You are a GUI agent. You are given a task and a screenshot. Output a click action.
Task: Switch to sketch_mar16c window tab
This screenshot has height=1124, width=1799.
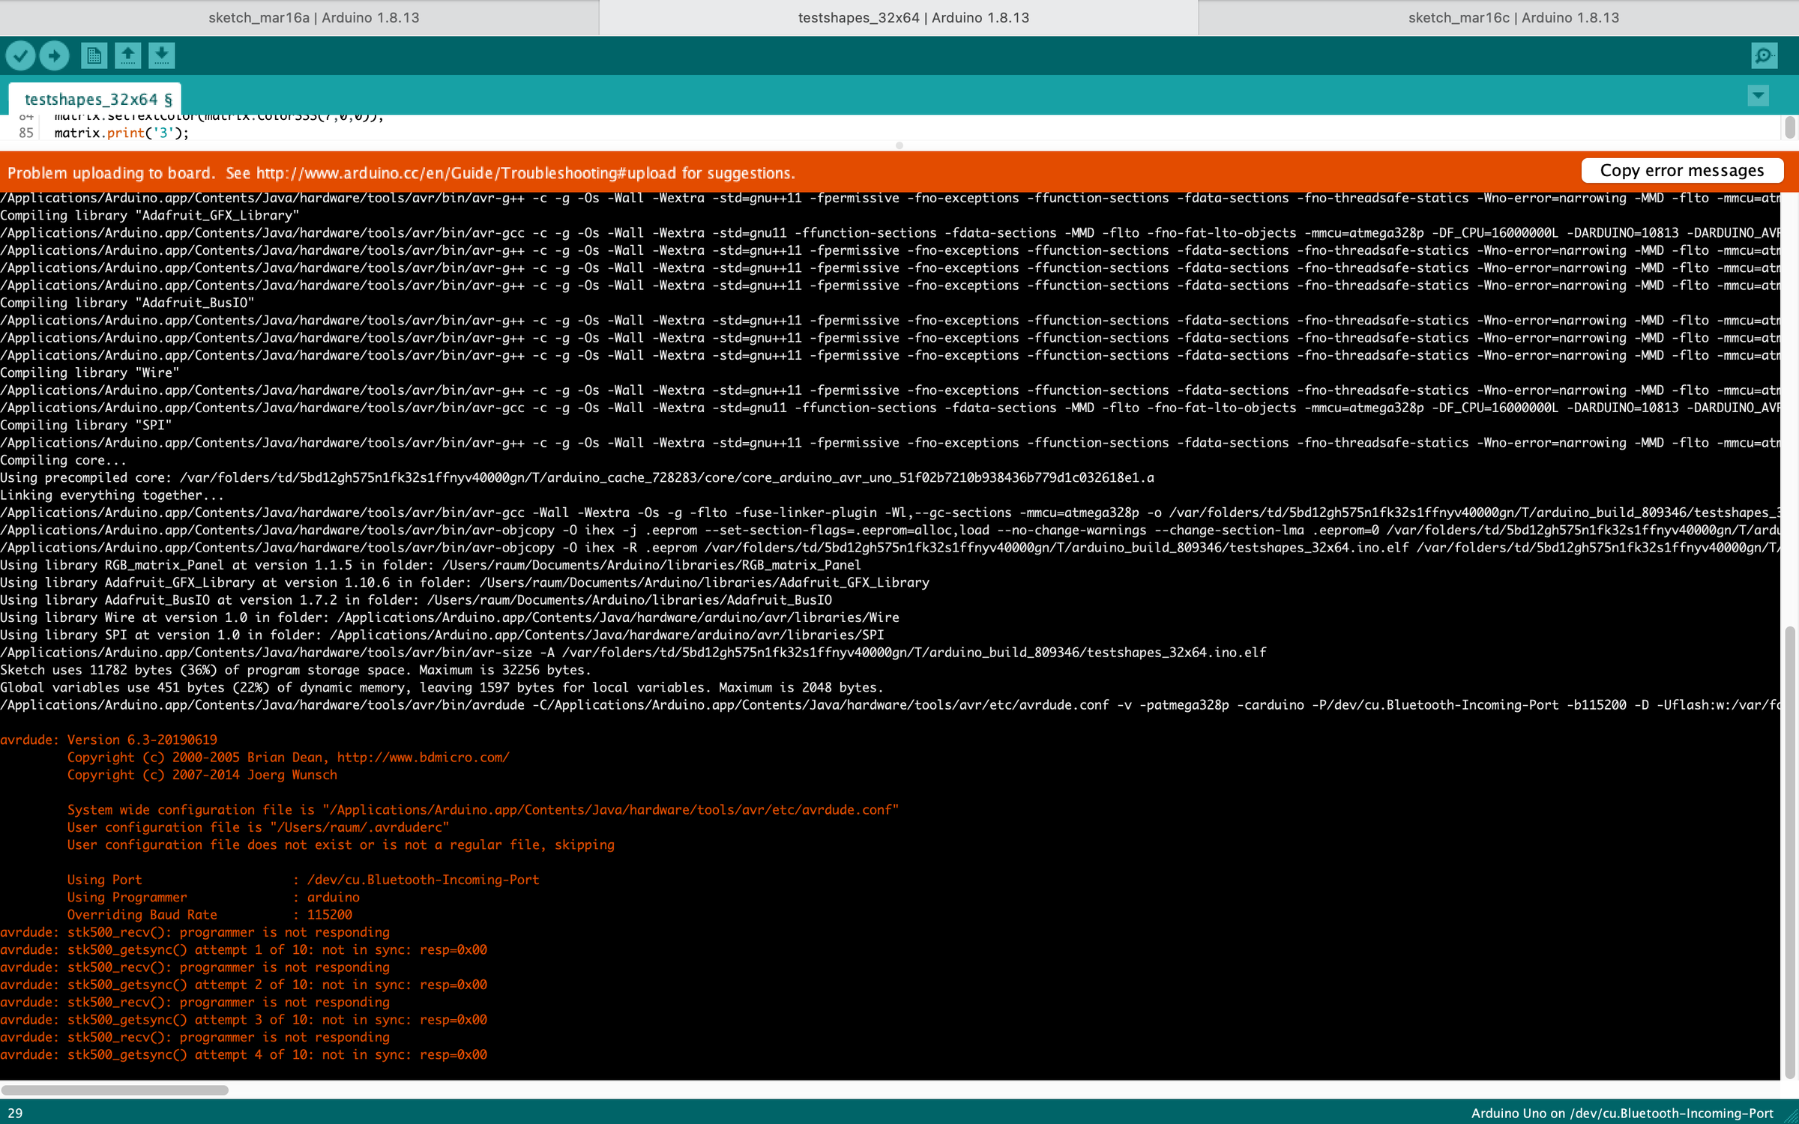pos(1513,17)
